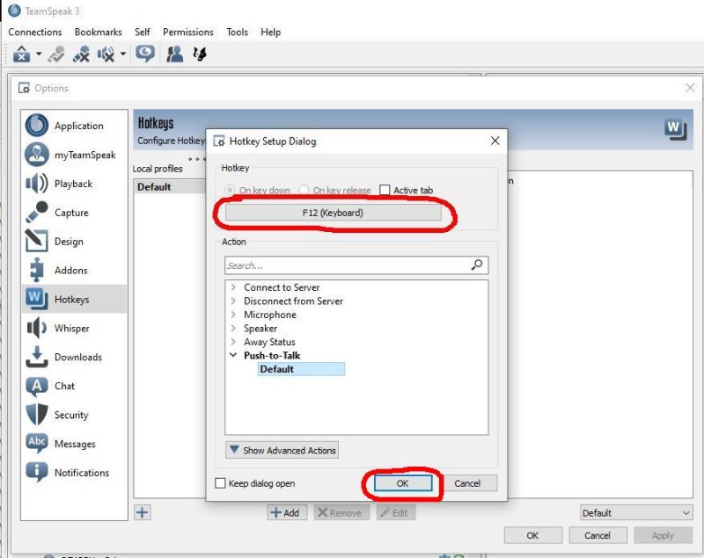Click the Hotkeys header keyboard icon

click(x=675, y=129)
